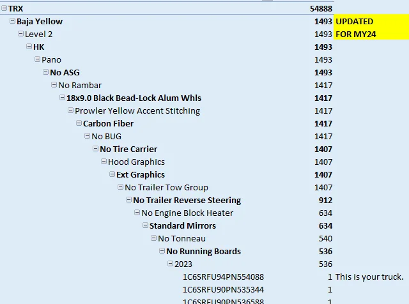409x304 pixels.
Task: Select the Carbon Fiber label cell
Action: point(108,124)
